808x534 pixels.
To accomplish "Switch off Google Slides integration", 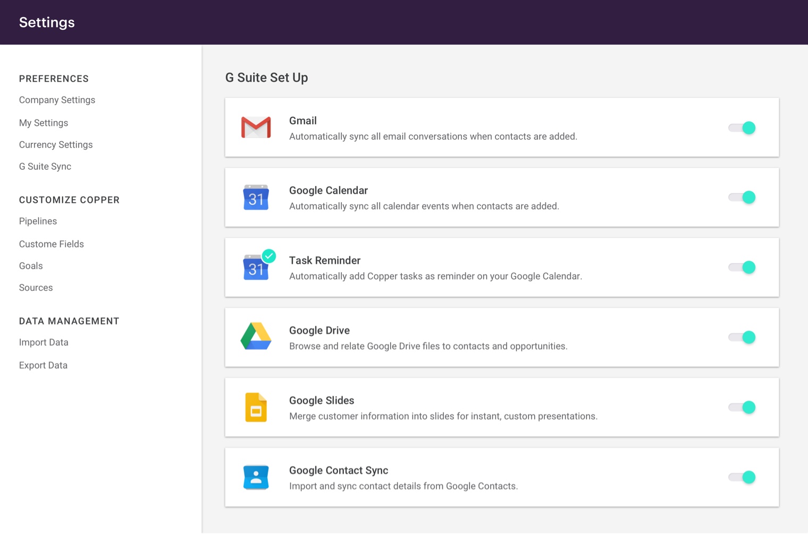I will (x=742, y=407).
